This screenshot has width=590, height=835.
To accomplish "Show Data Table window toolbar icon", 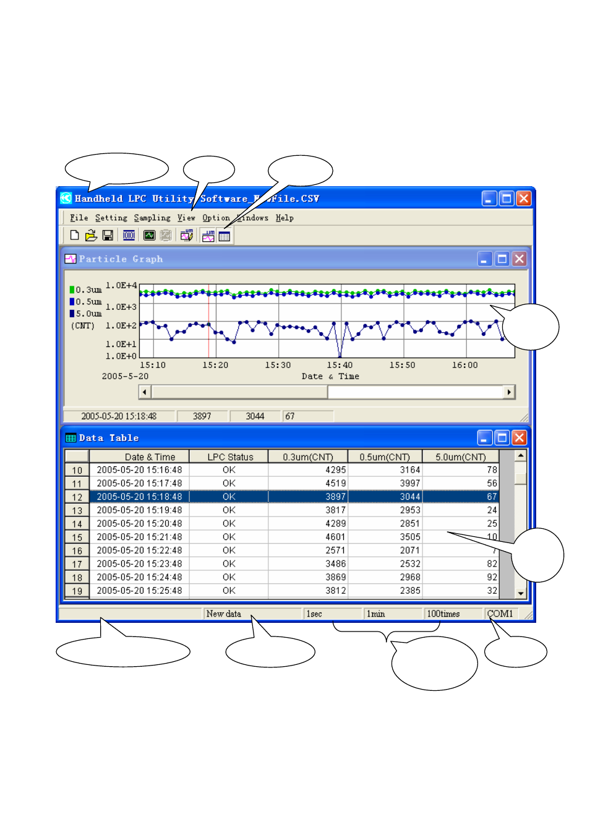I will (x=224, y=236).
